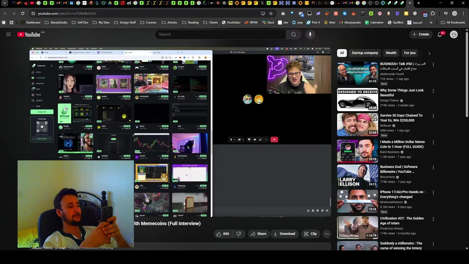This screenshot has width=469, height=264.
Task: Click the Create button
Action: click(420, 34)
